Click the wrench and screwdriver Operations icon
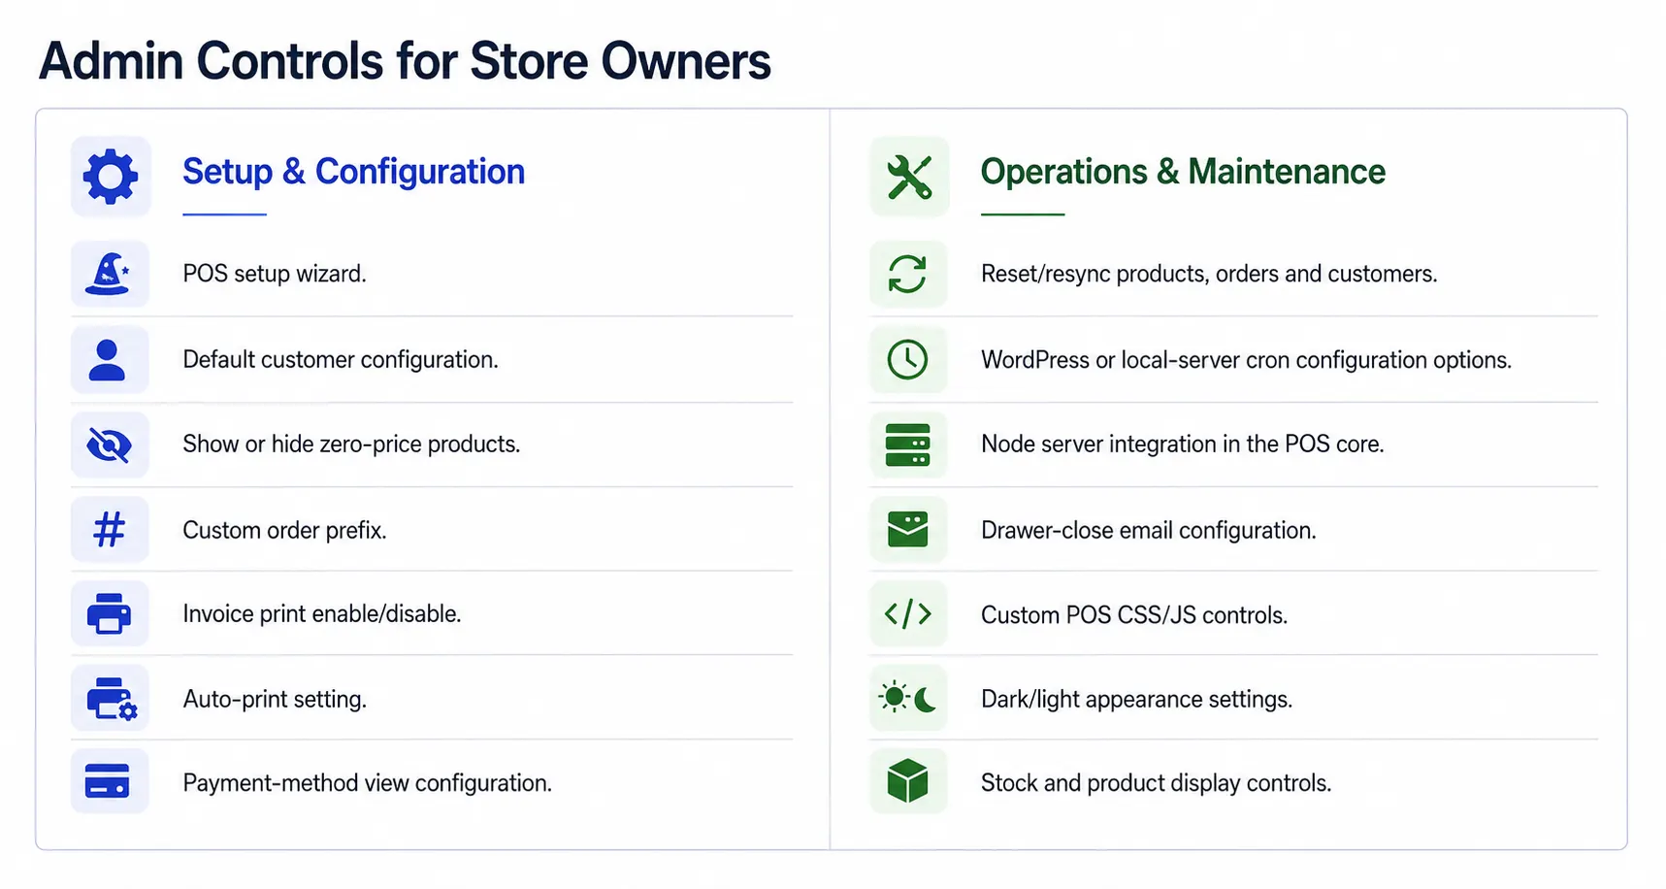The height and width of the screenshot is (889, 1666). (909, 177)
